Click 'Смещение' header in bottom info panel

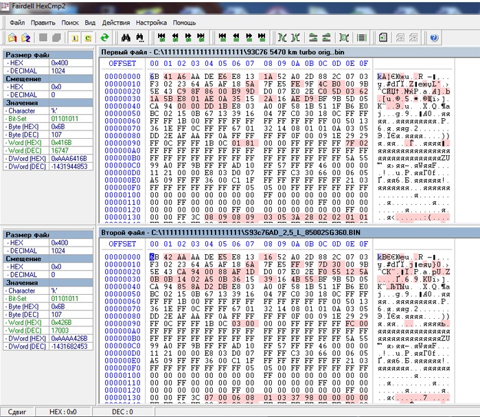click(48, 259)
